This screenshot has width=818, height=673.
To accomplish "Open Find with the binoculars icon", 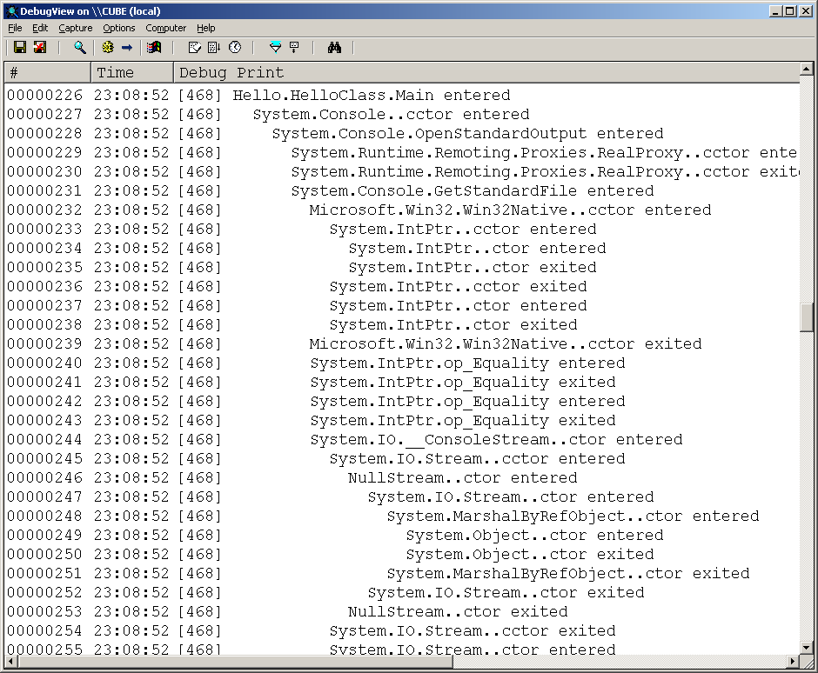I will coord(334,47).
